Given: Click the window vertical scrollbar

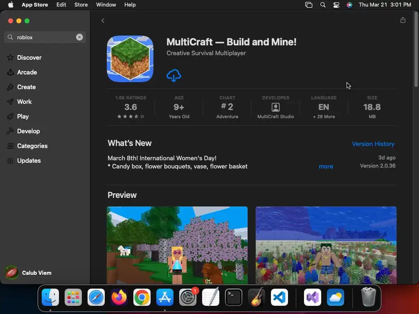Looking at the screenshot, I should pos(416,49).
